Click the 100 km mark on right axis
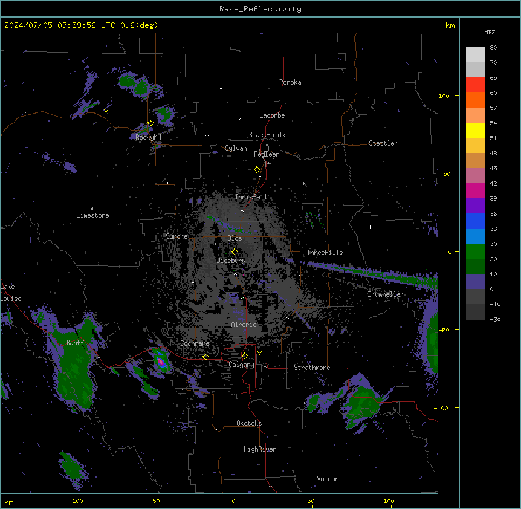This screenshot has height=509, width=521. (444, 96)
